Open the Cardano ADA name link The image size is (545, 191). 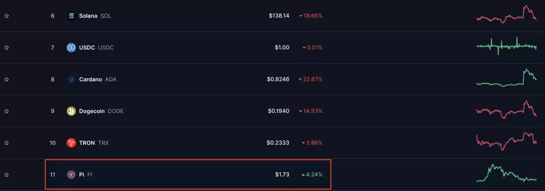98,79
